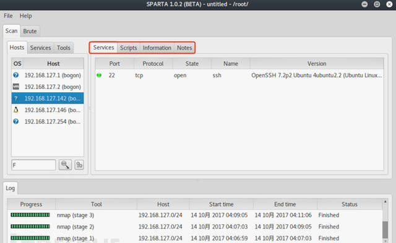This screenshot has width=396, height=243.
Task: Sort services by State column
Action: pyautogui.click(x=192, y=64)
